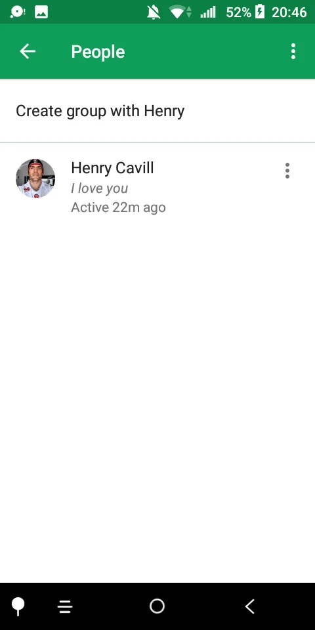This screenshot has height=630, width=315.
Task: Tap the battery charging icon
Action: (x=260, y=12)
